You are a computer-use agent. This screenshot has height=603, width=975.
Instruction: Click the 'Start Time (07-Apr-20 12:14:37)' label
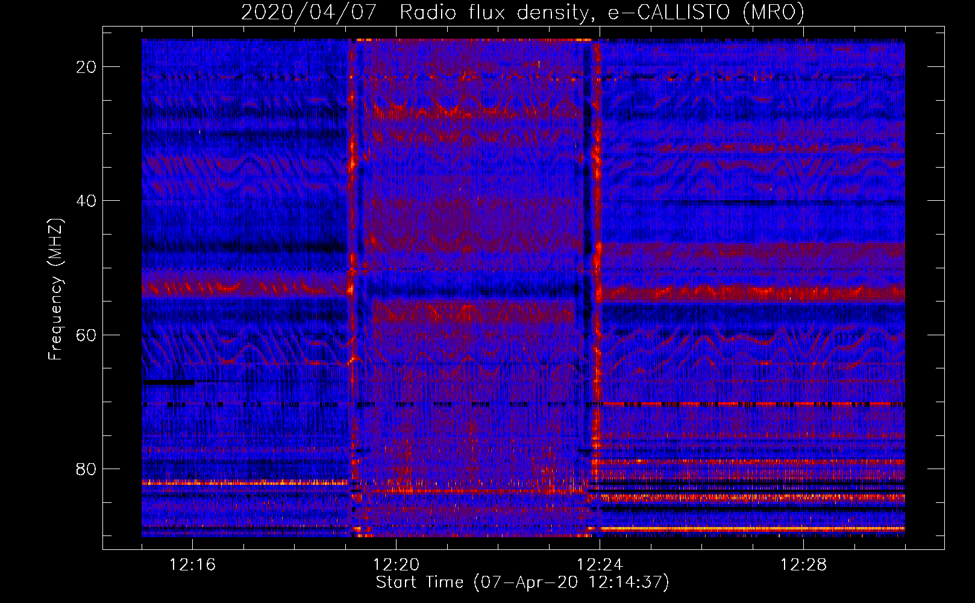522,582
